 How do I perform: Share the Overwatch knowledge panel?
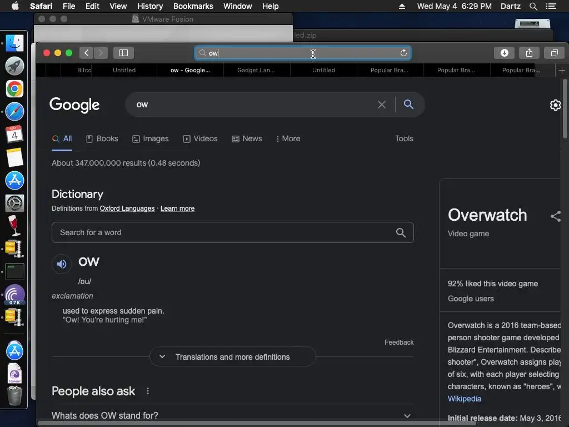(x=556, y=216)
